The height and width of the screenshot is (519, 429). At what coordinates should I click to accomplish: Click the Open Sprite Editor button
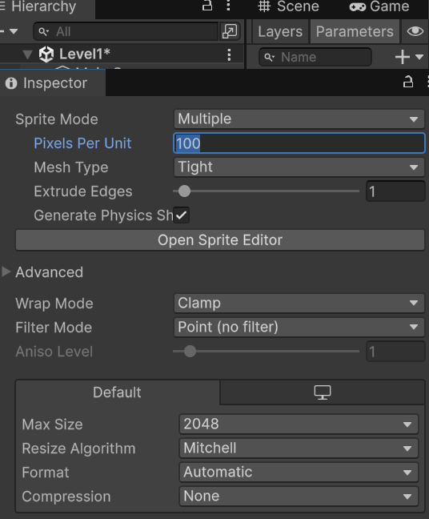(220, 240)
